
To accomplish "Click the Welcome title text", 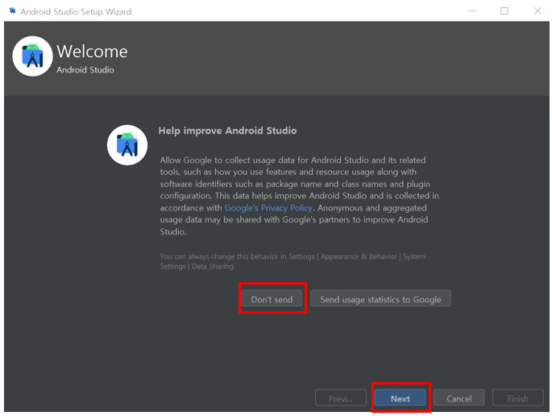I will (92, 52).
